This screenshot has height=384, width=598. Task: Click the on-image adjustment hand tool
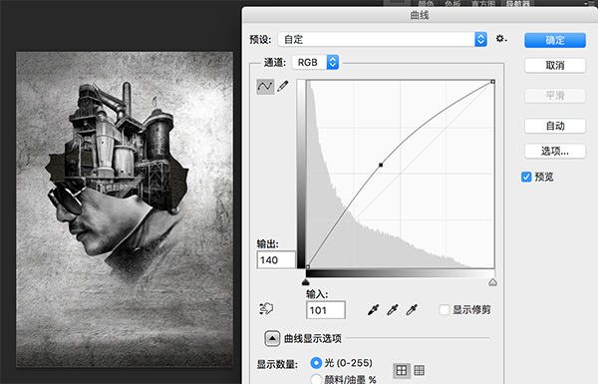[266, 308]
